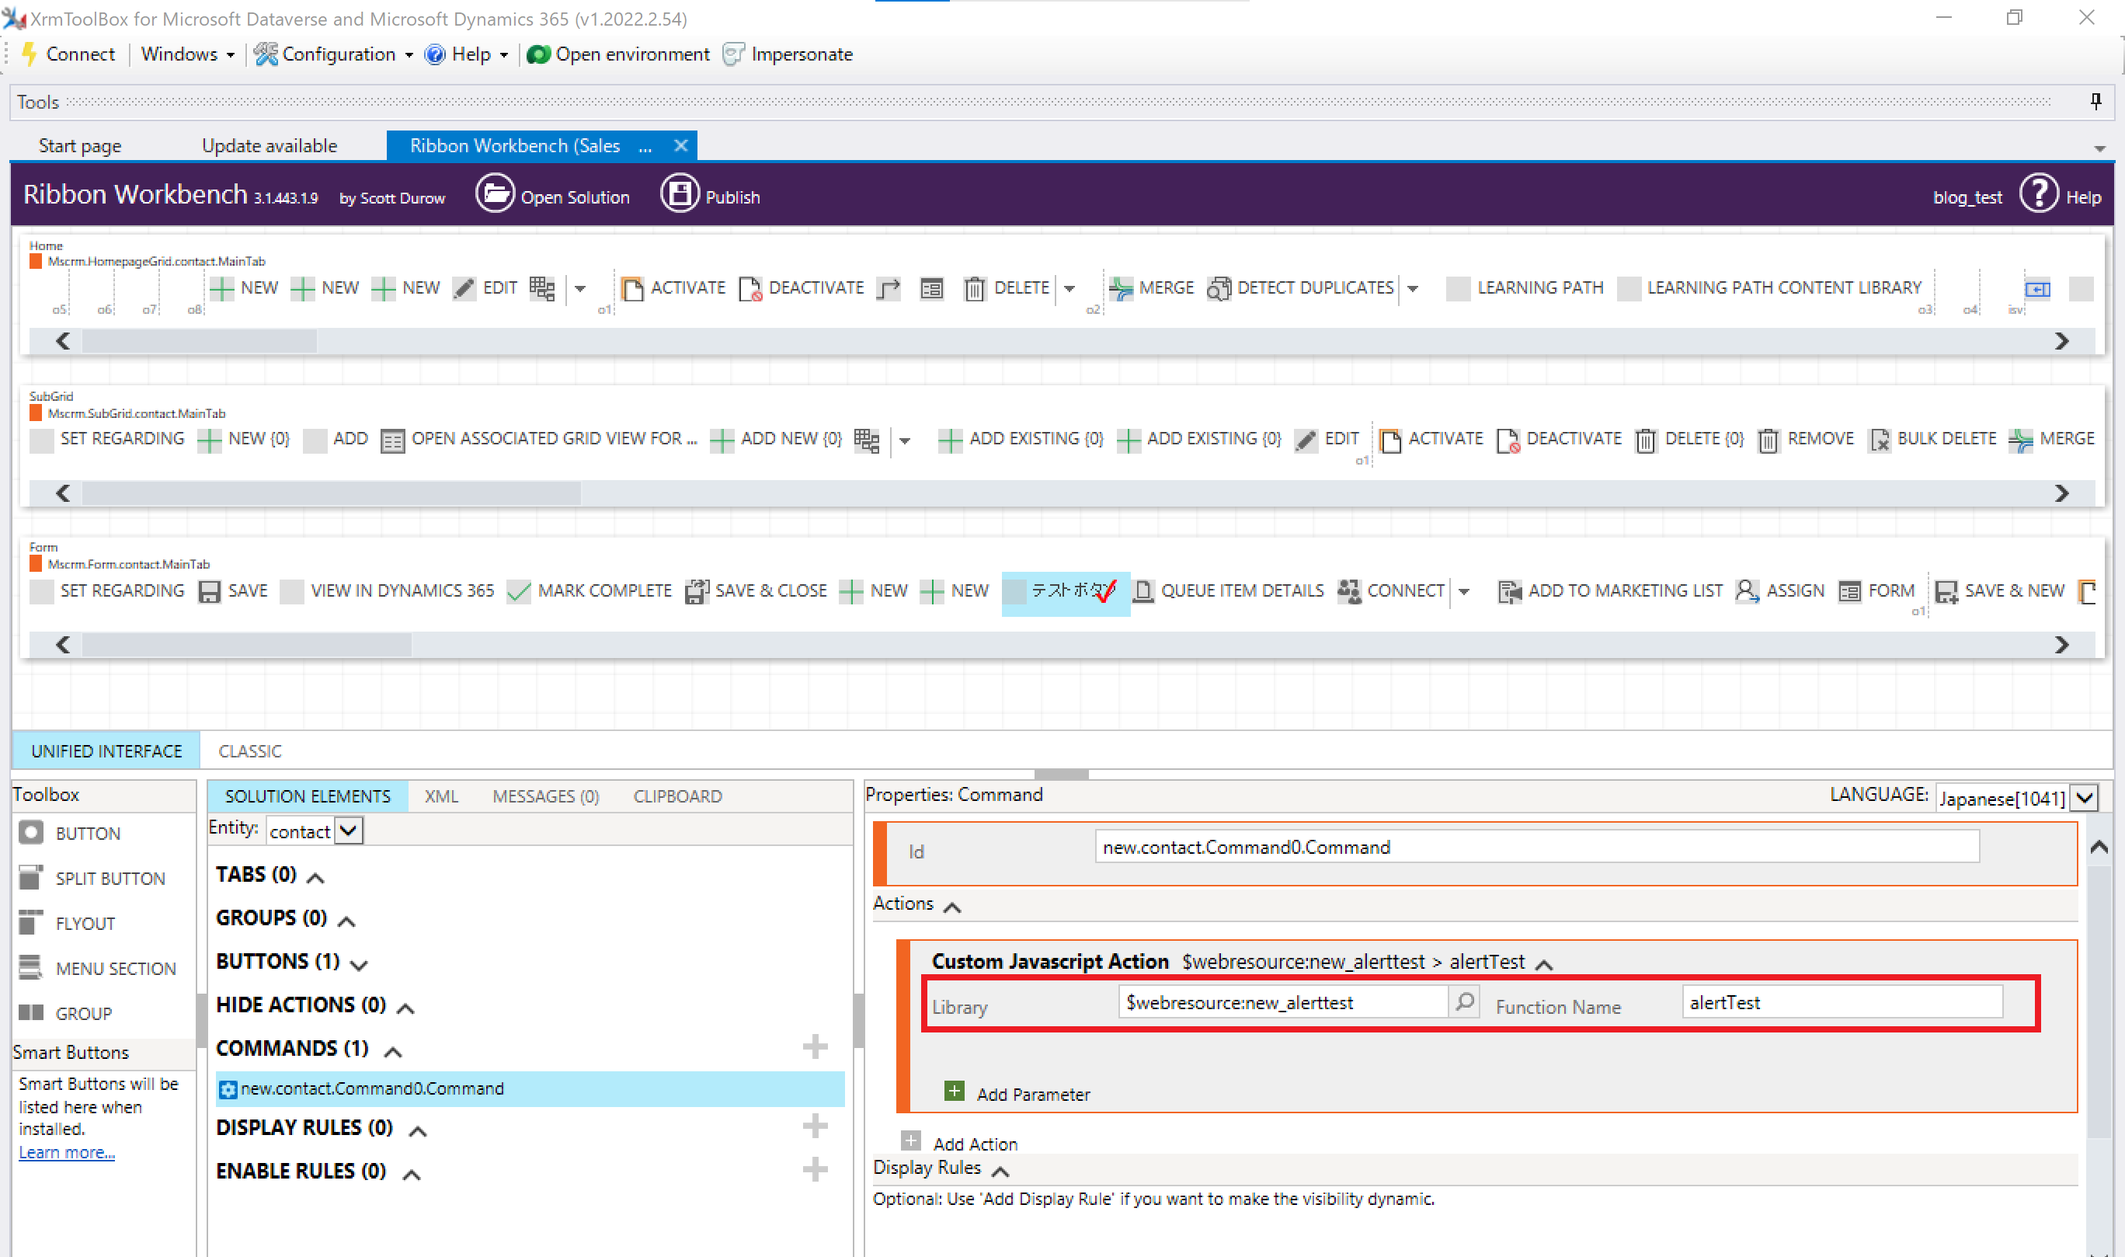Expand the DISPLAY RULES (0) section

tap(417, 1131)
